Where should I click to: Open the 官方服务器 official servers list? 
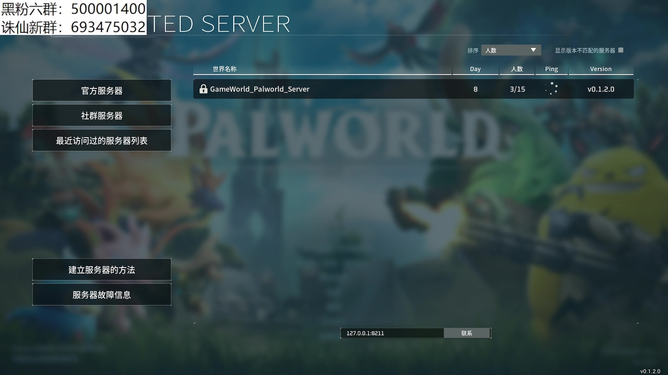(102, 90)
